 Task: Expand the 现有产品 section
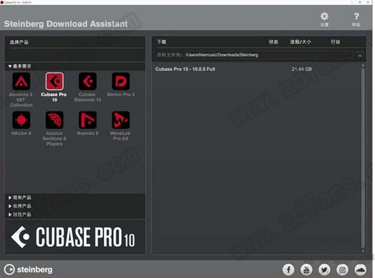[19, 198]
